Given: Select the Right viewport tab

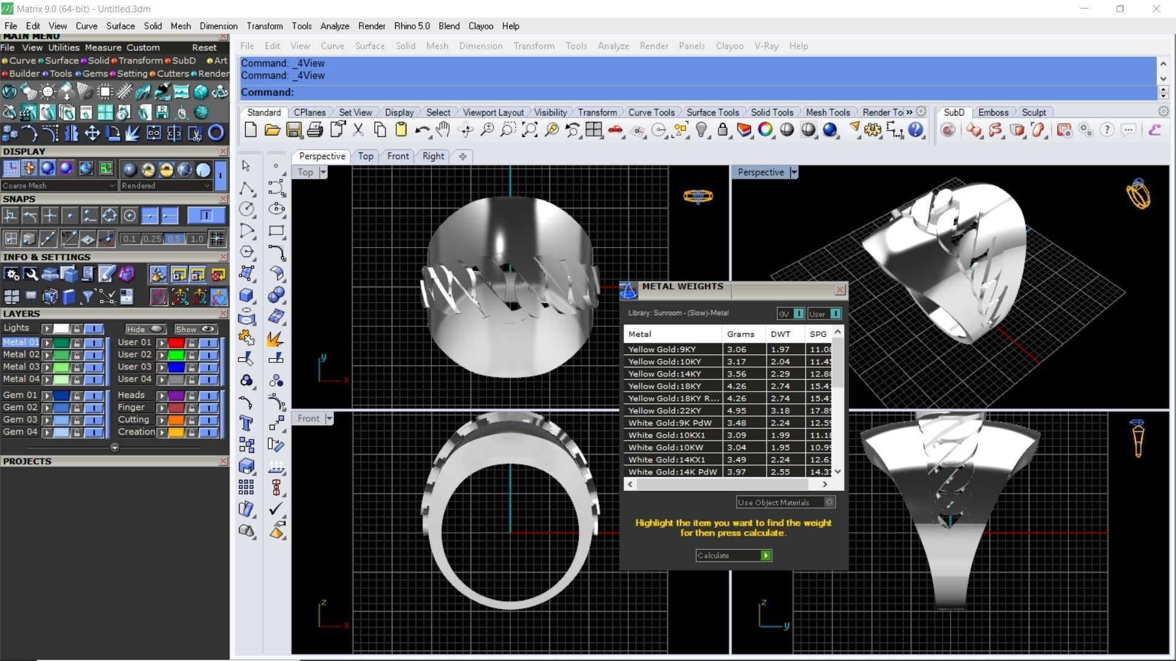Looking at the screenshot, I should 433,156.
